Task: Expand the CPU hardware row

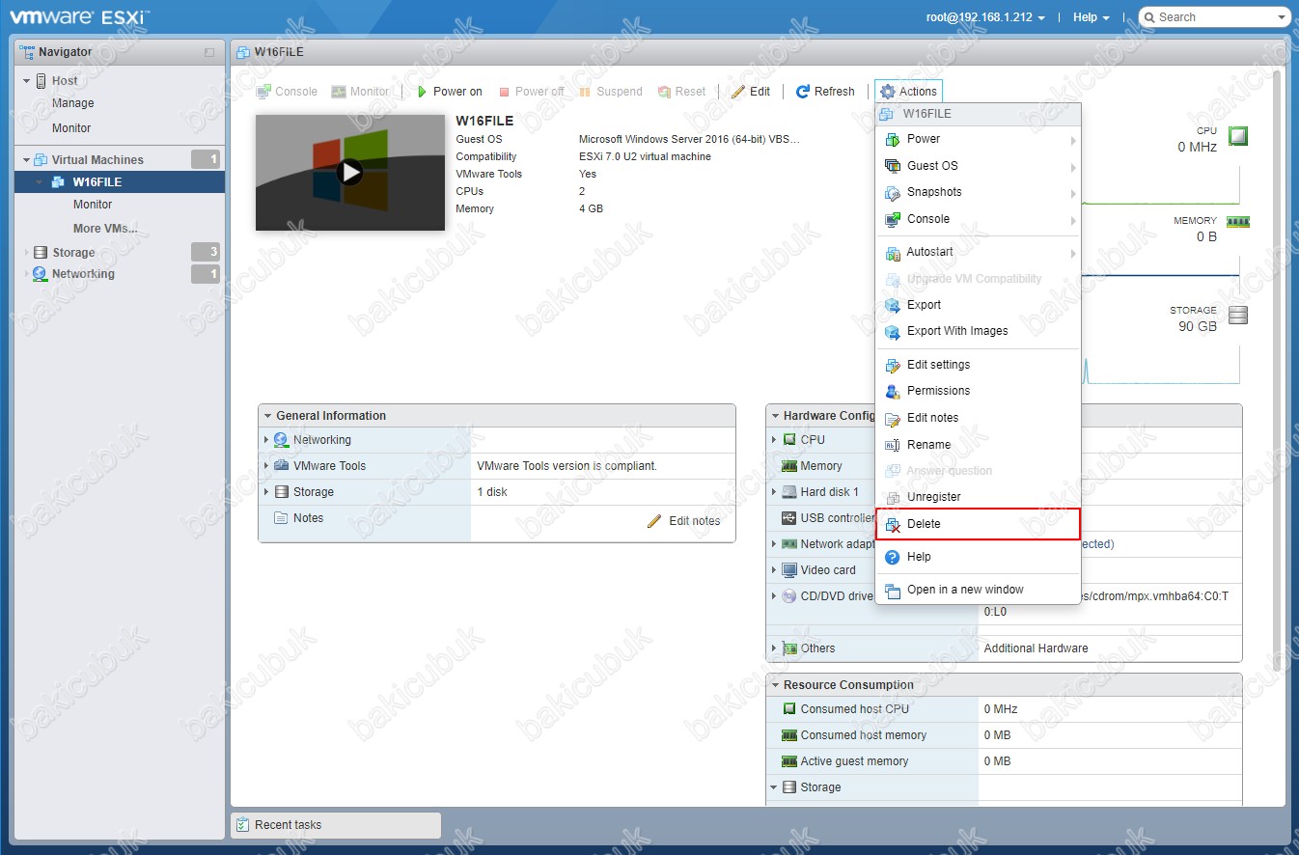Action: click(x=774, y=440)
